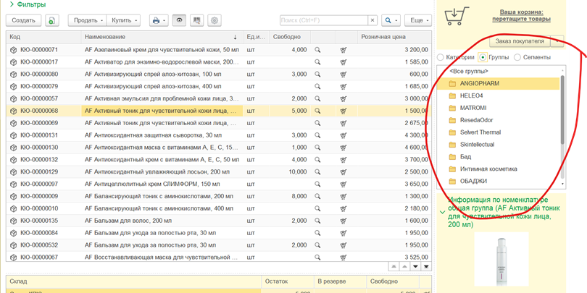The width and height of the screenshot is (587, 293).
Task: Open the Еще menu
Action: [418, 20]
